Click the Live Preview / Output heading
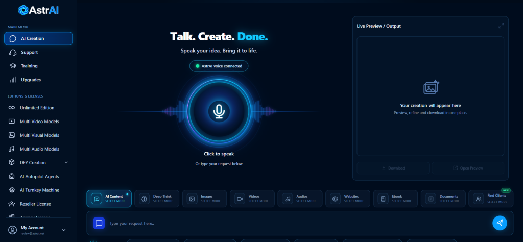Image resolution: width=523 pixels, height=242 pixels. point(379,26)
